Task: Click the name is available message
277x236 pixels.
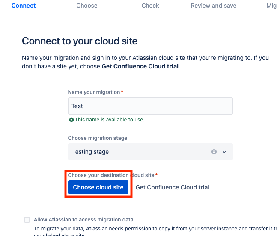Action: pos(110,120)
